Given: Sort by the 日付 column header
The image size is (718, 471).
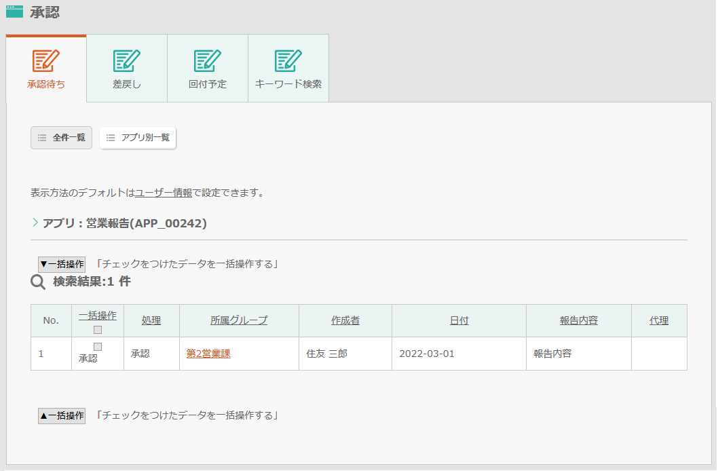Looking at the screenshot, I should [459, 320].
